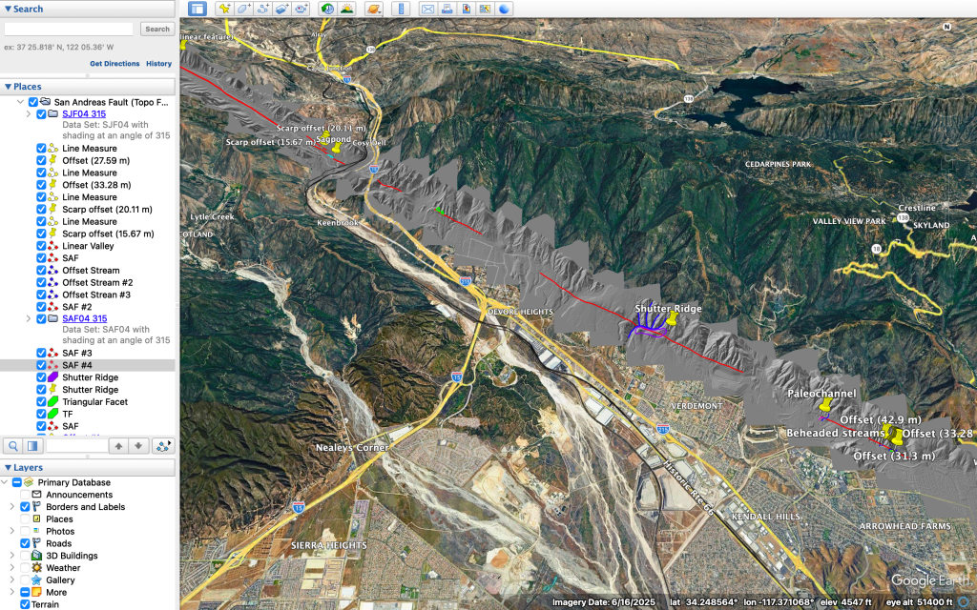The width and height of the screenshot is (977, 610).
Task: Click inside the search text field
Action: tap(69, 30)
